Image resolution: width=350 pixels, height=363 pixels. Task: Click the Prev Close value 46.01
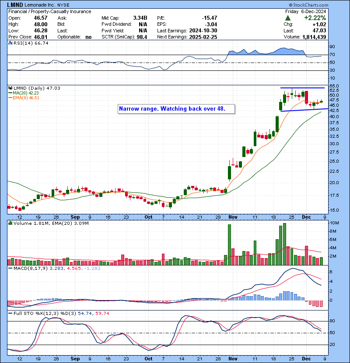coord(41,37)
